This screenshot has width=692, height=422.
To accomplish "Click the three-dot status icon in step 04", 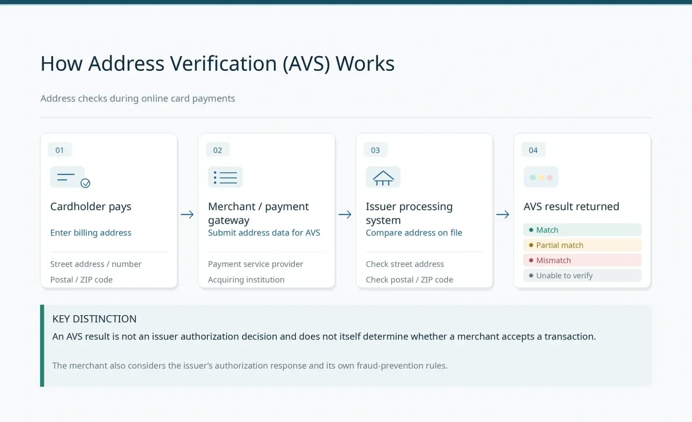I will [x=541, y=177].
